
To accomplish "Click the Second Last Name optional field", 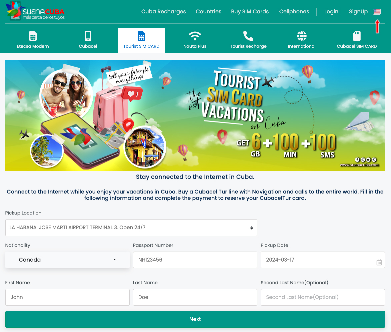I will pyautogui.click(x=323, y=297).
